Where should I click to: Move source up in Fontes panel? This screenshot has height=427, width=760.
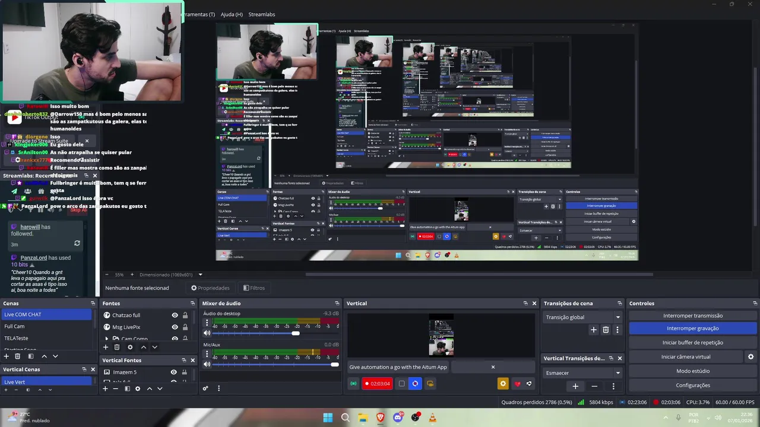(143, 347)
